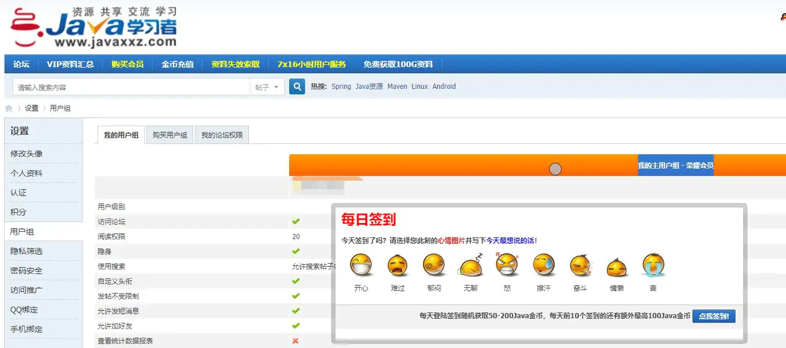Click the 我的主用户组 - 荣耀会员 header
Screen dimensions: 786x348
pos(675,165)
